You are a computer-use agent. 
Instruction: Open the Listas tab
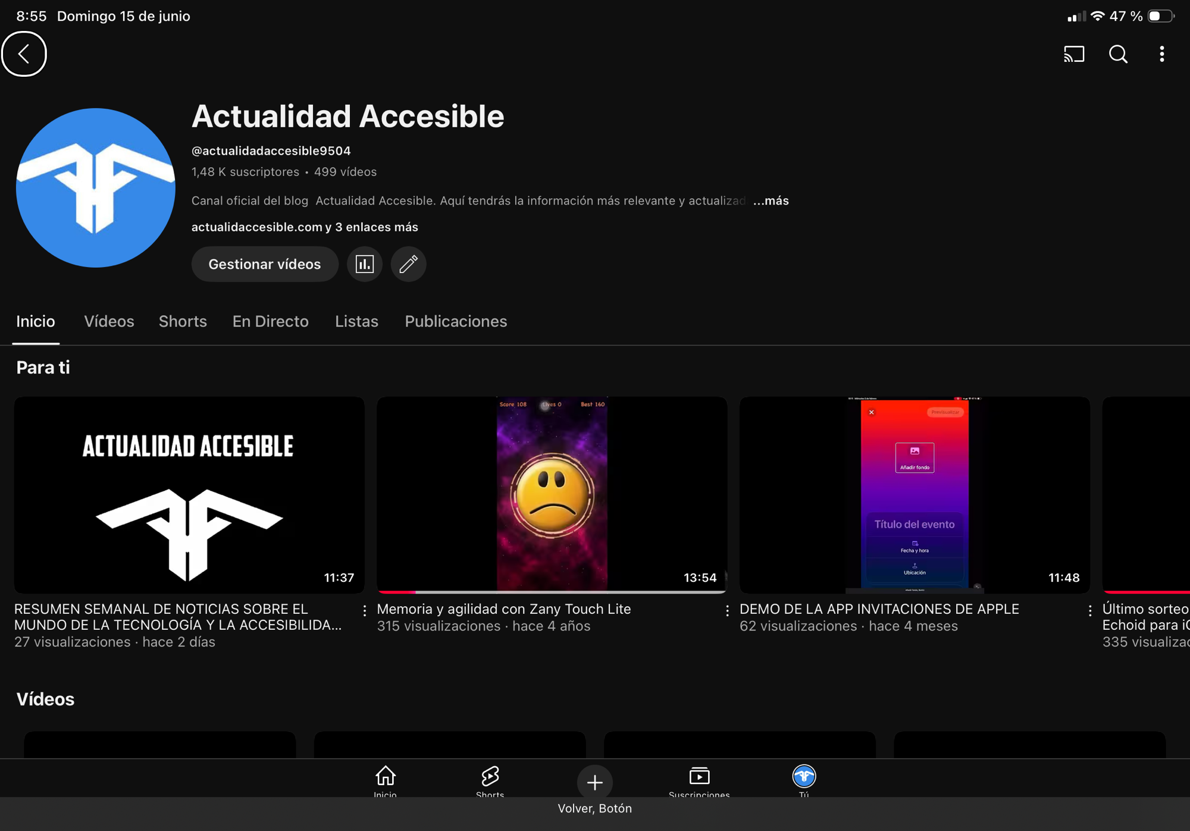(x=356, y=322)
